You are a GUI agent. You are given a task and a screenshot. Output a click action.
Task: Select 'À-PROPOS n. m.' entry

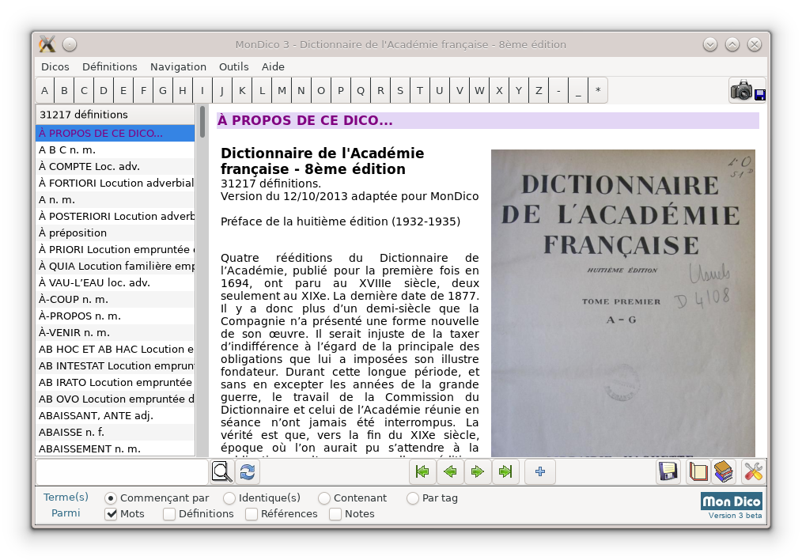click(x=115, y=316)
